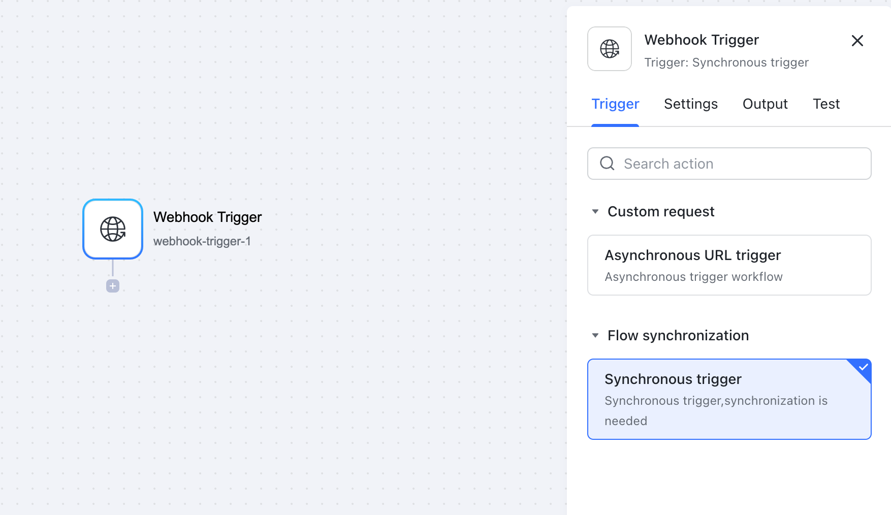Click the Webhook Trigger node label
891x515 pixels.
tap(207, 217)
